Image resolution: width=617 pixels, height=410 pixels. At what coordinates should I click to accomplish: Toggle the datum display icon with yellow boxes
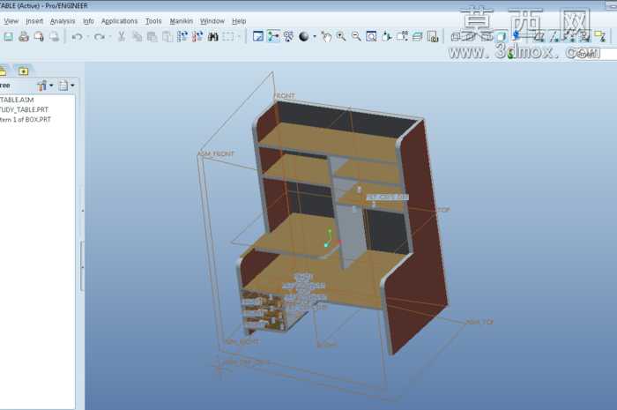600,37
